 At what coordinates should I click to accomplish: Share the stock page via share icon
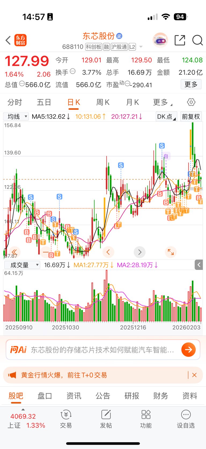tap(180, 40)
